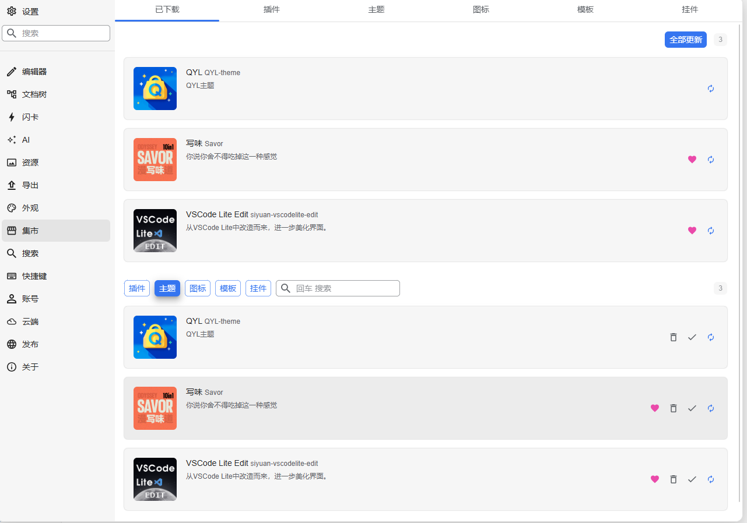Click the QYL-theme label on the upper card

point(222,73)
